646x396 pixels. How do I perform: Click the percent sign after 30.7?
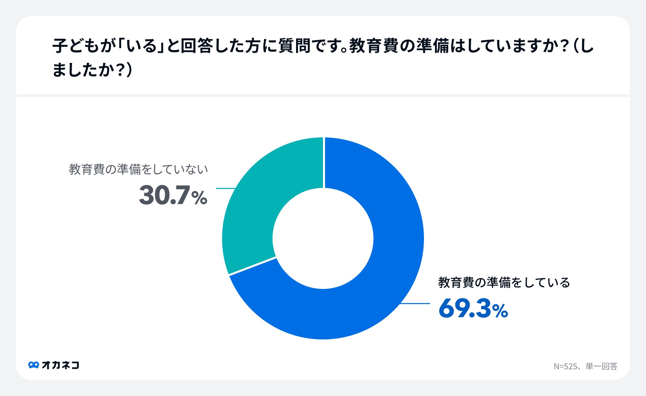tap(199, 198)
